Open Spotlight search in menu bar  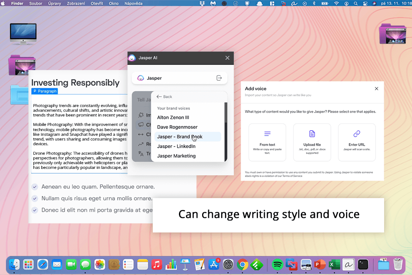tap(355, 3)
